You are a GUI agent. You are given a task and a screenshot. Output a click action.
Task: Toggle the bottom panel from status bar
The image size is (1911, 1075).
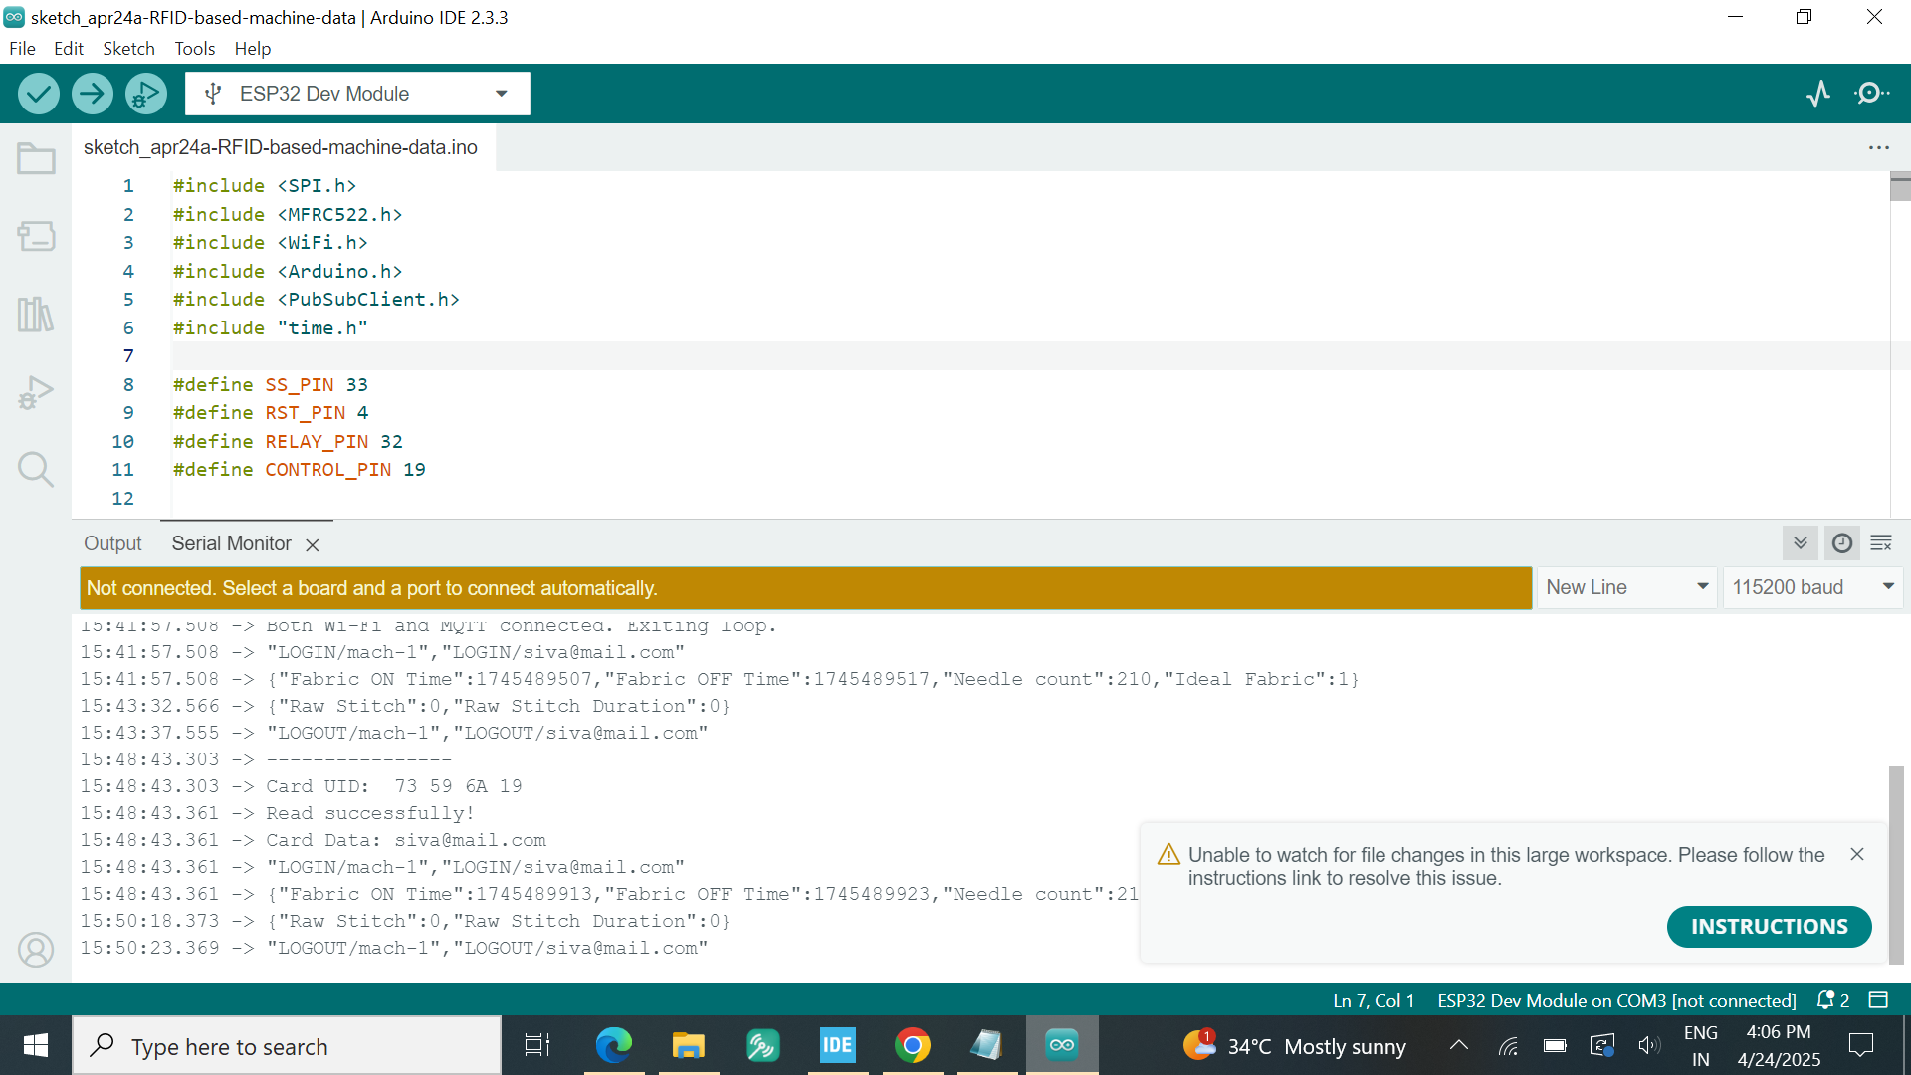coord(1878,1000)
